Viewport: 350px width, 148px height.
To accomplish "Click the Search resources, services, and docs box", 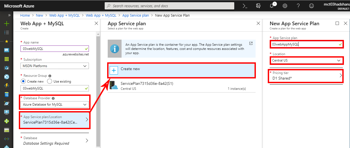I will [169, 6].
